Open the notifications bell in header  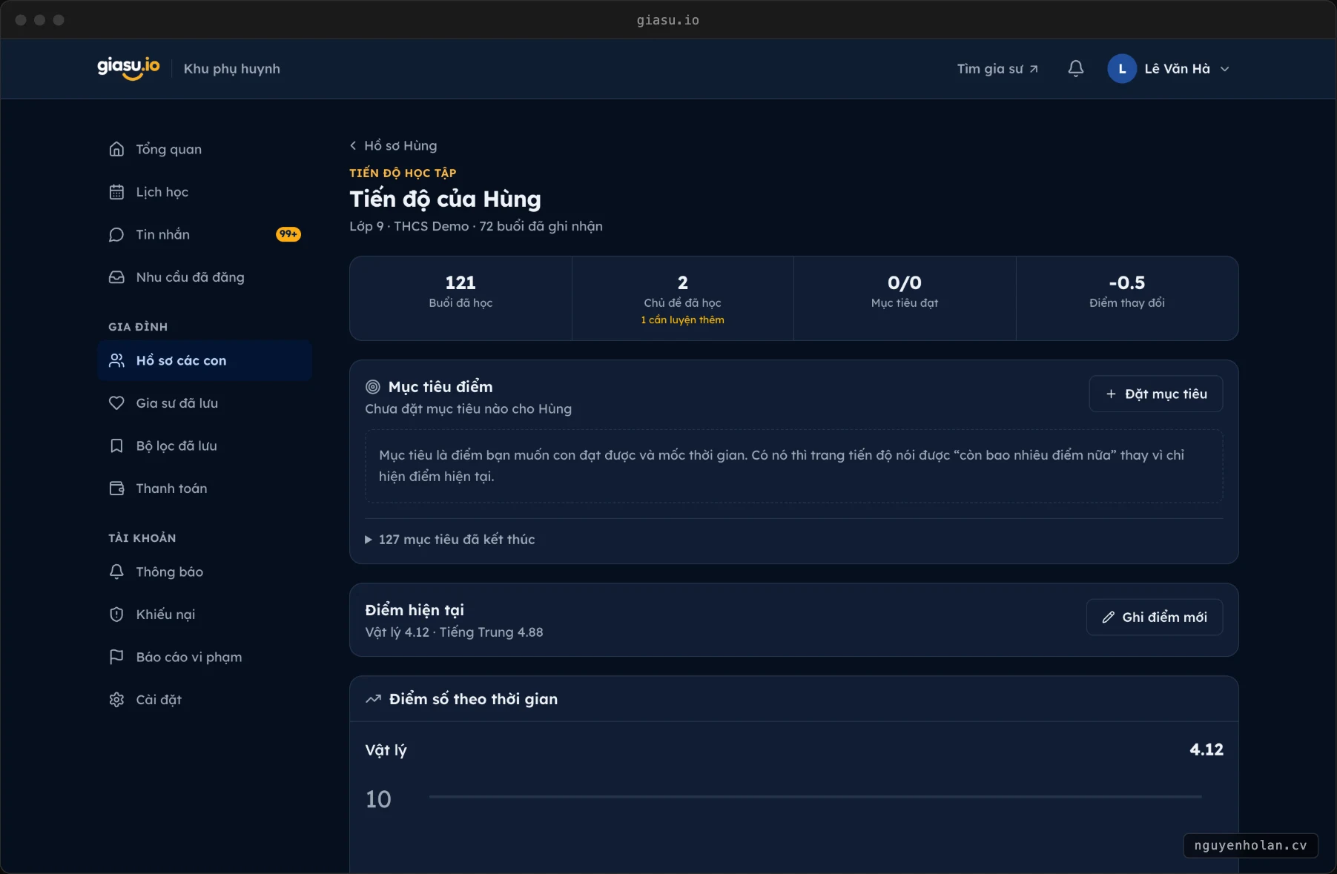1075,68
